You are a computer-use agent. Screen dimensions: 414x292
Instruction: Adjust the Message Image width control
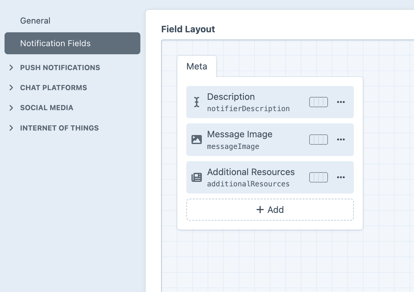click(319, 140)
